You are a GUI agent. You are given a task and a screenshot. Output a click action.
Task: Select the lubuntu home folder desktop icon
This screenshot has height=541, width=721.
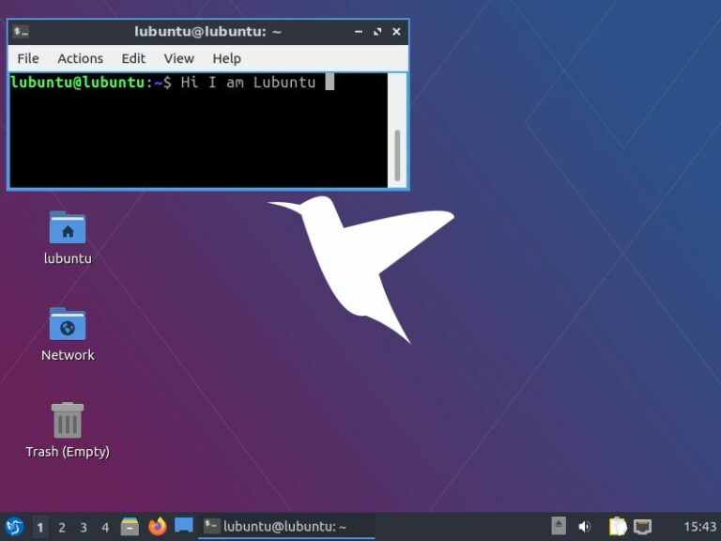68,238
